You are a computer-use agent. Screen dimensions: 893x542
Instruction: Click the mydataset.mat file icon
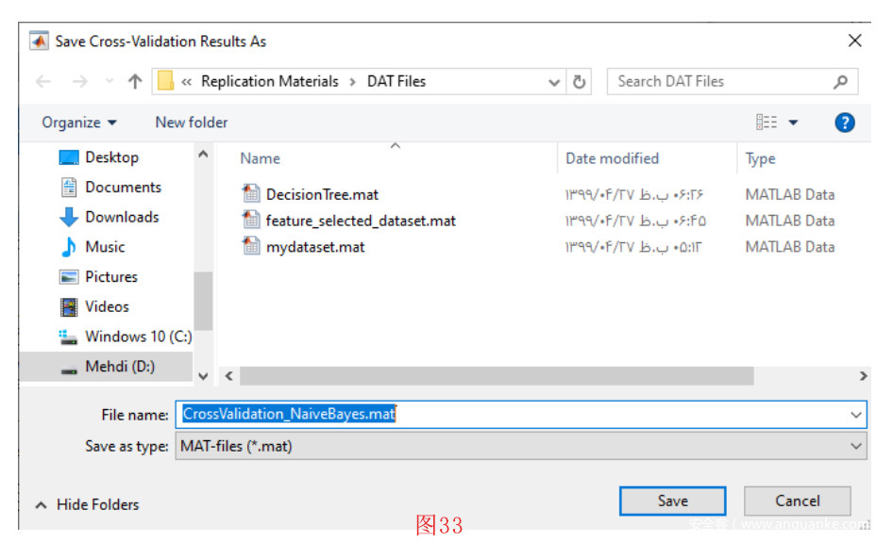click(250, 246)
